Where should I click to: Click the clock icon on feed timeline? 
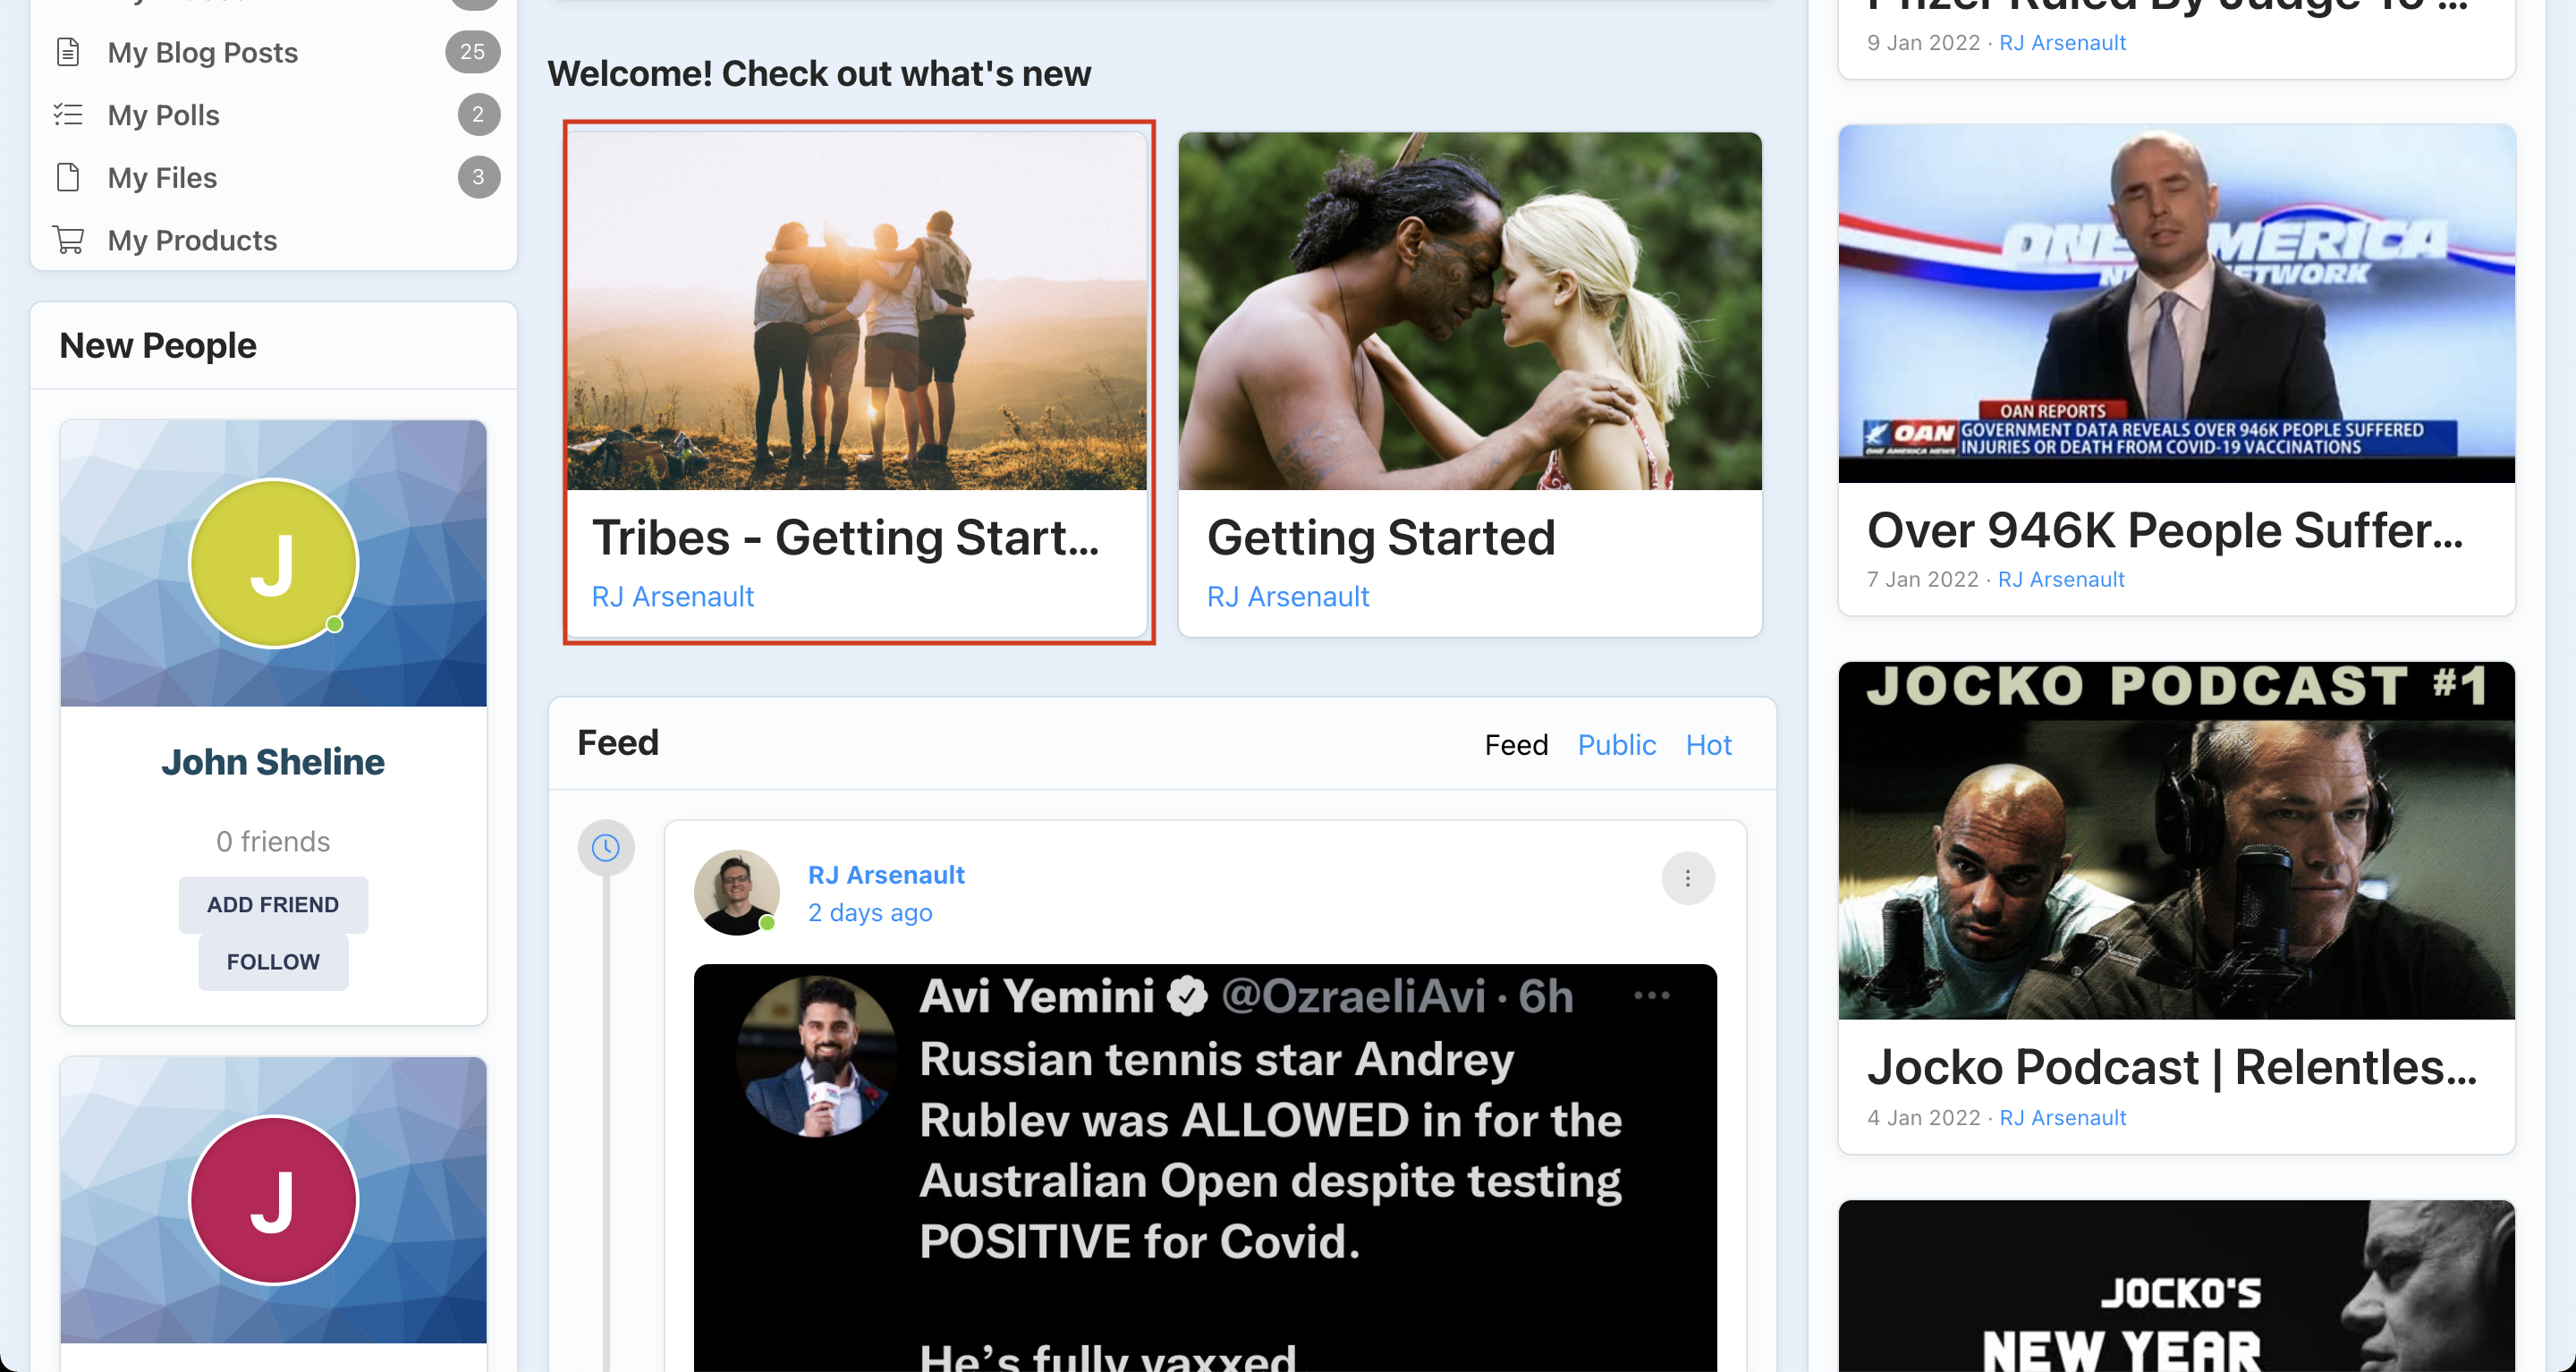click(605, 848)
